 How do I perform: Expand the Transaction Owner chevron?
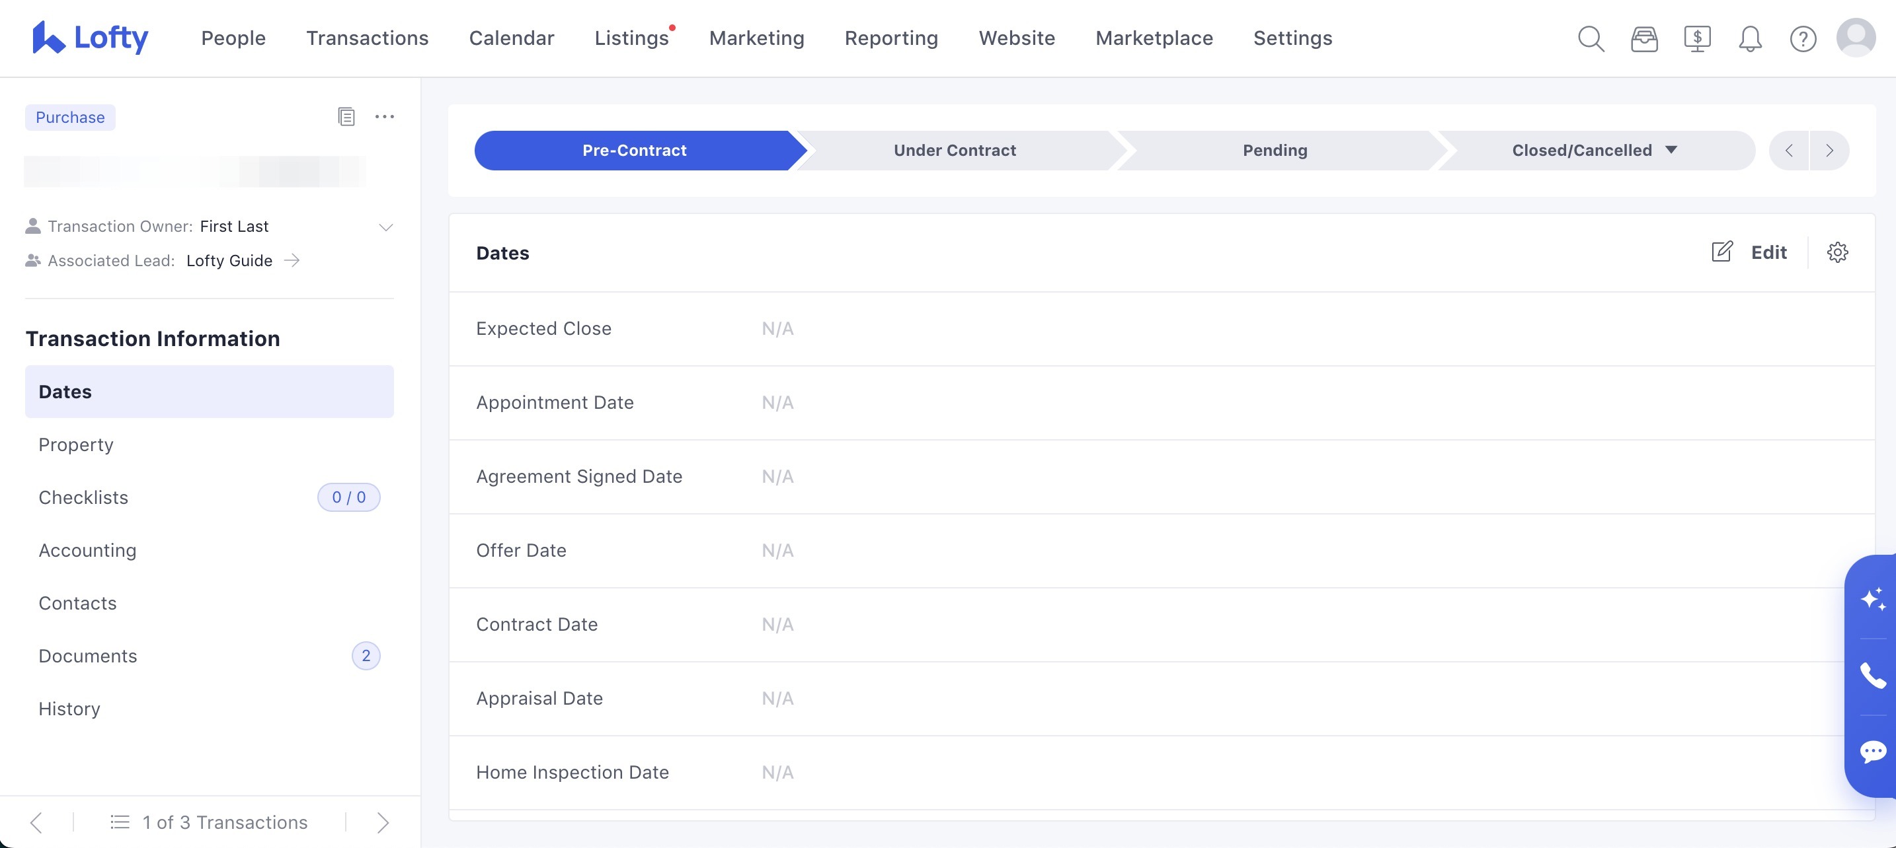[385, 227]
